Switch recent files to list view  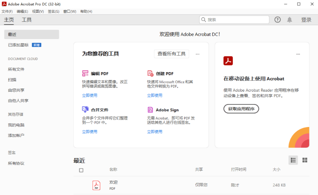tap(293, 160)
